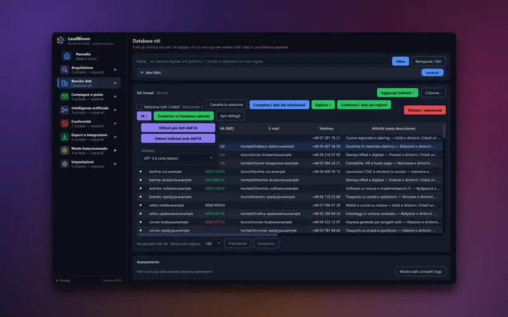
Task: Click NIP value 0006785924
Action: point(215,205)
